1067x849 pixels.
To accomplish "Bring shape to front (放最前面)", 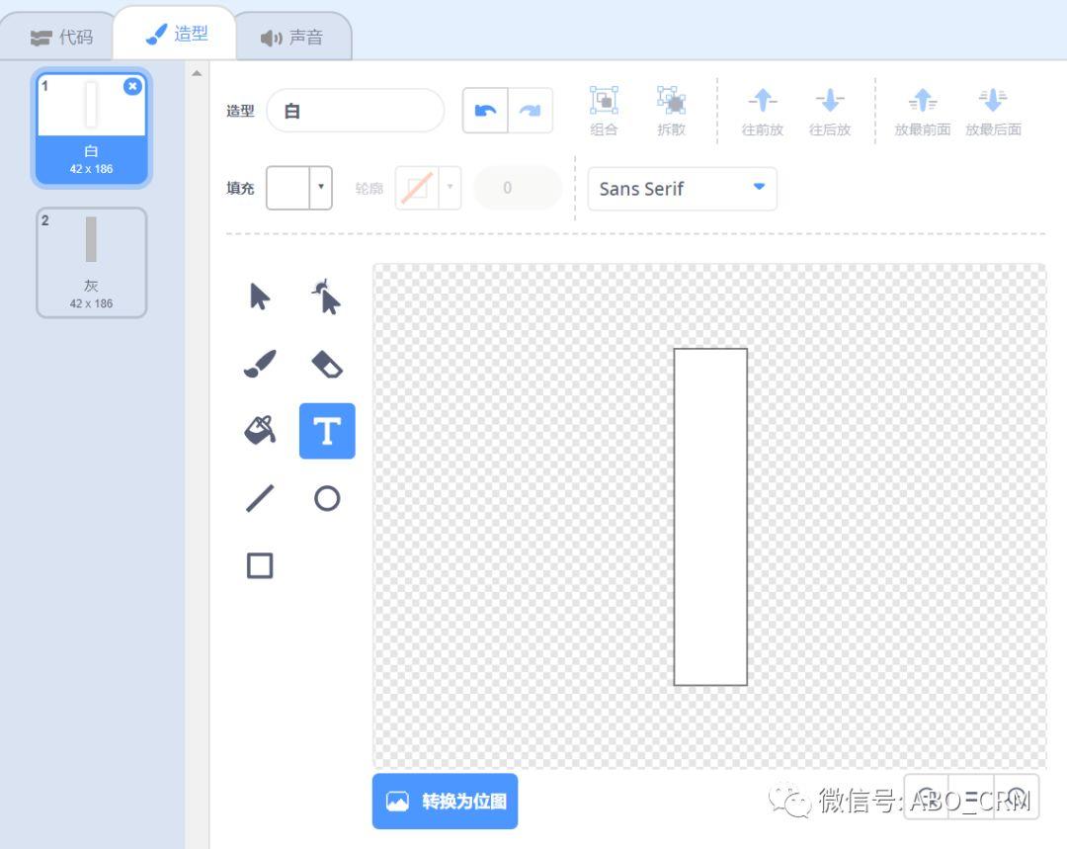I will point(922,111).
